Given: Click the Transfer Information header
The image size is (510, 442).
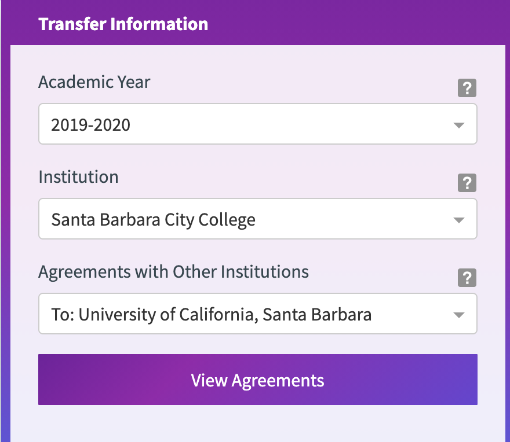Looking at the screenshot, I should (x=123, y=24).
